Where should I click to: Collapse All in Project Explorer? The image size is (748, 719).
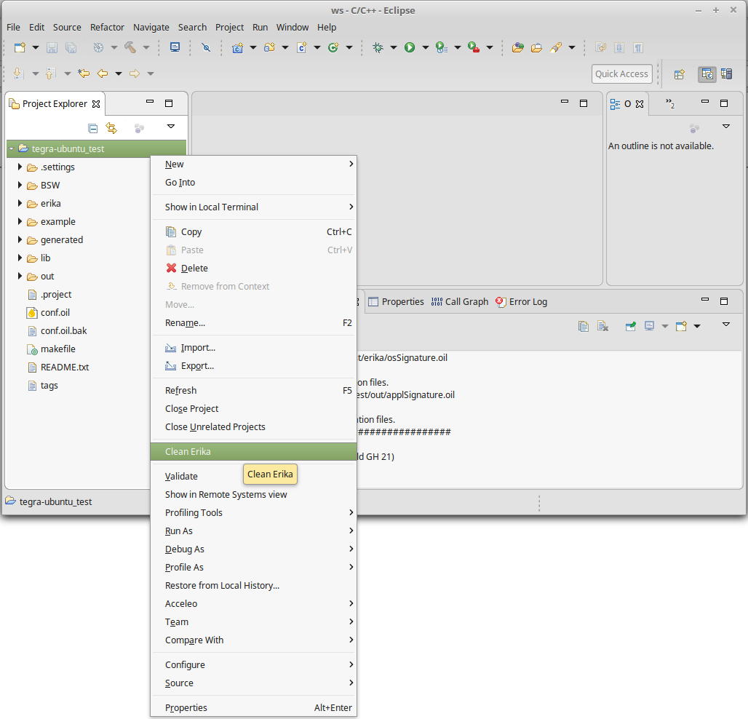93,128
